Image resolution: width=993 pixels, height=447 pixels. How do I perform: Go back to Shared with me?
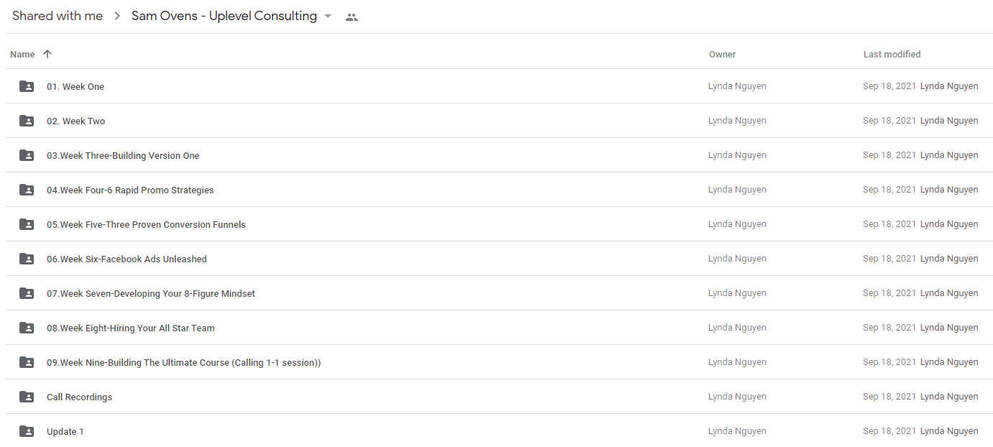[58, 16]
